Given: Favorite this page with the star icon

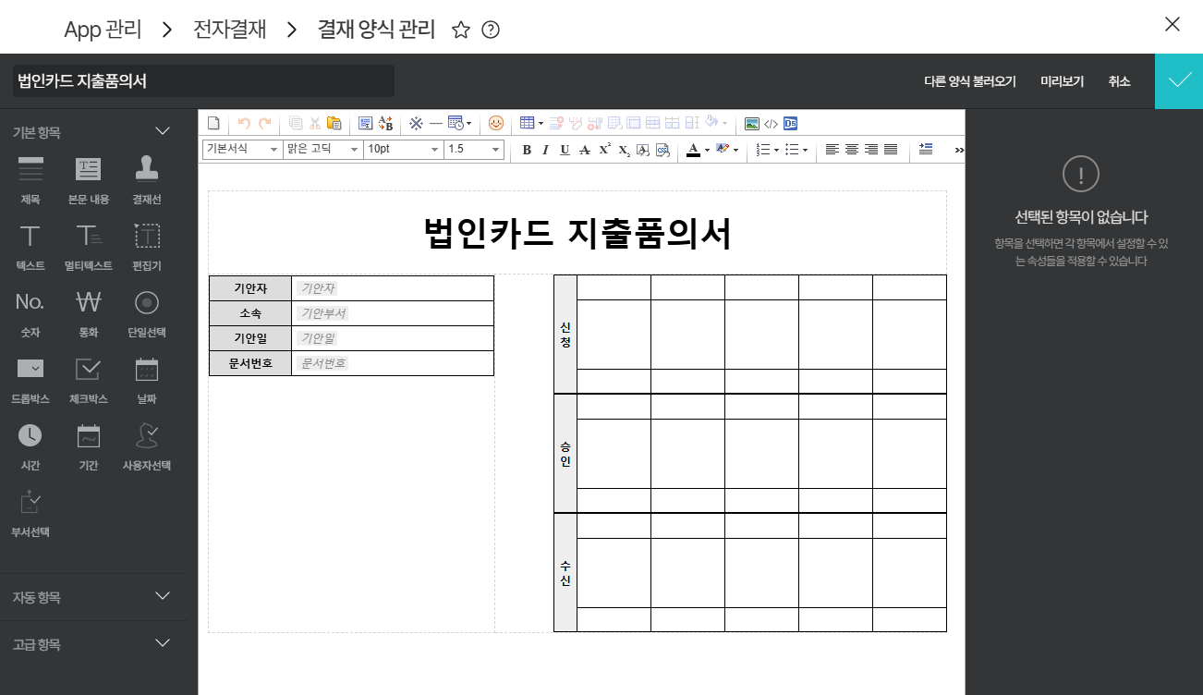Looking at the screenshot, I should pos(461,30).
